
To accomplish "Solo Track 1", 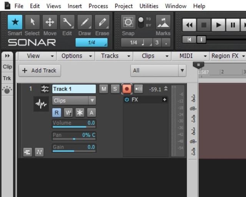I will click(115, 89).
